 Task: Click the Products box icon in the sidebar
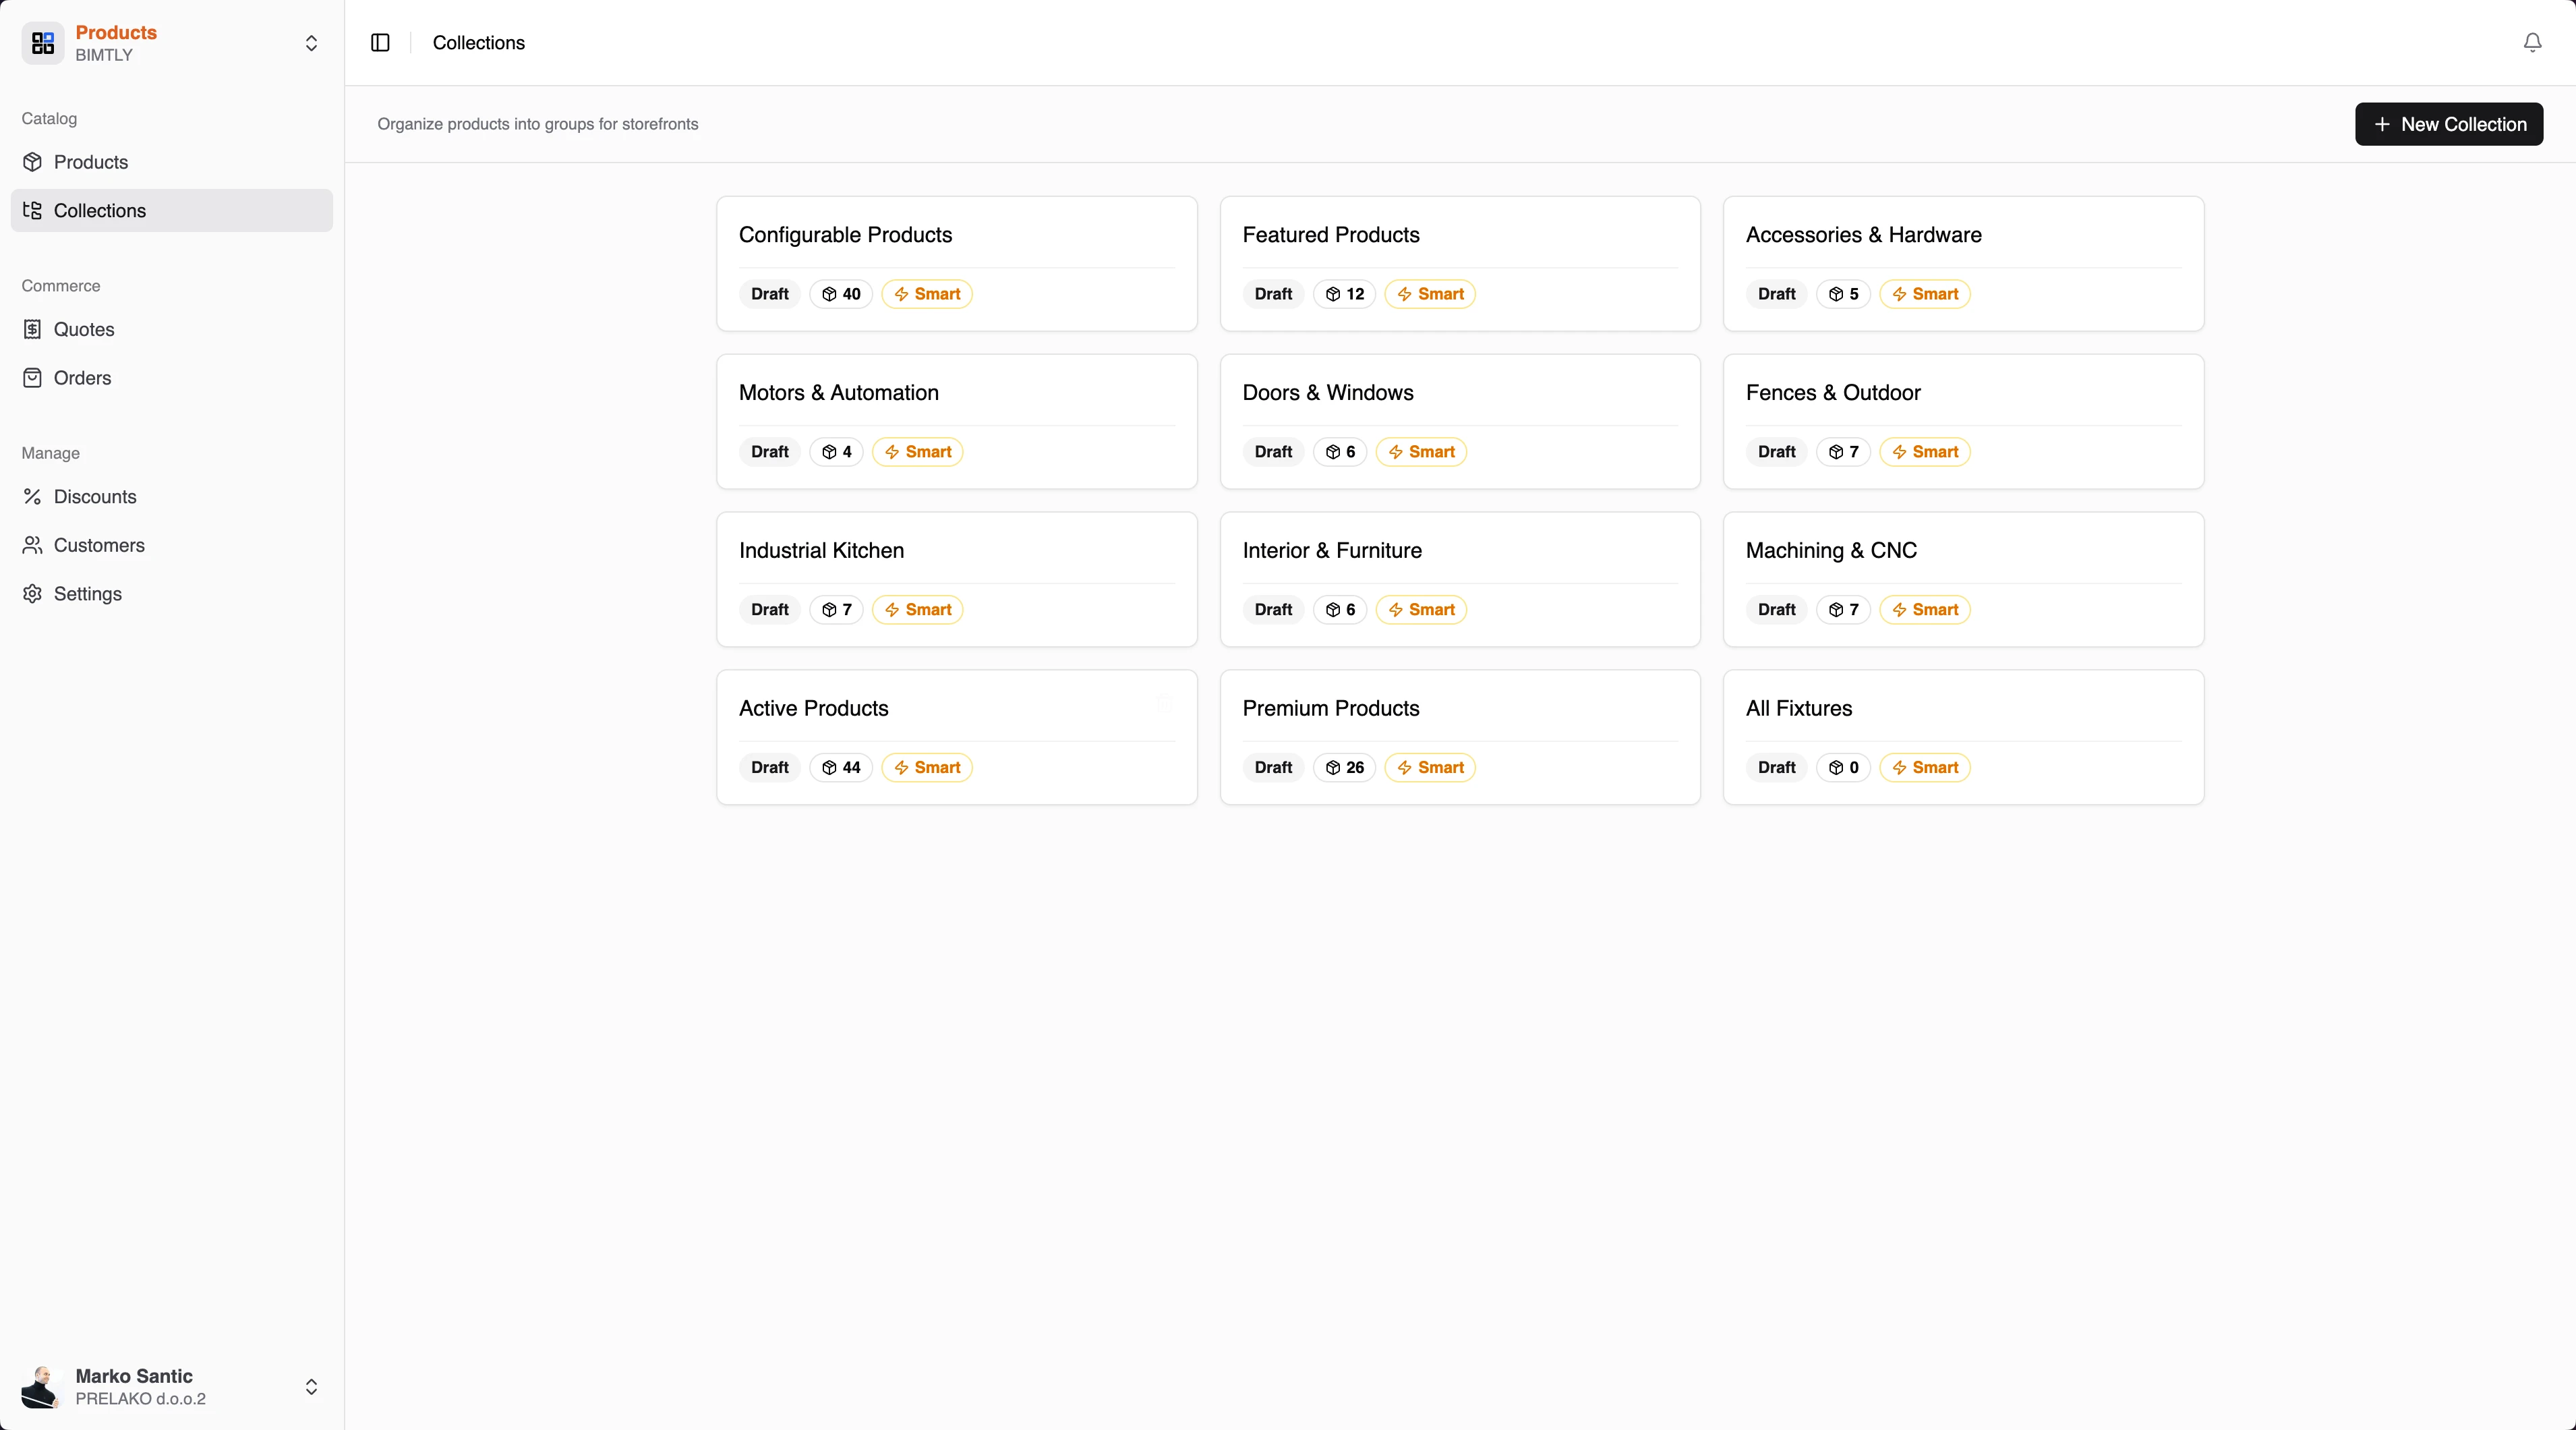click(33, 162)
